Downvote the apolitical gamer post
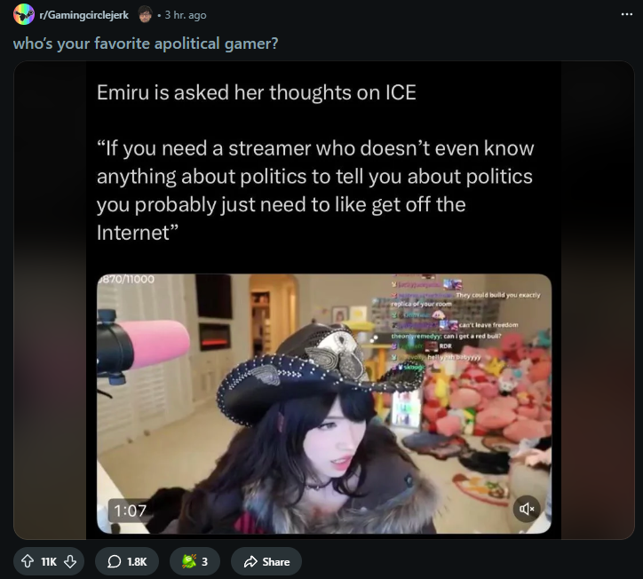Screen dimensions: 643x579 coord(70,561)
